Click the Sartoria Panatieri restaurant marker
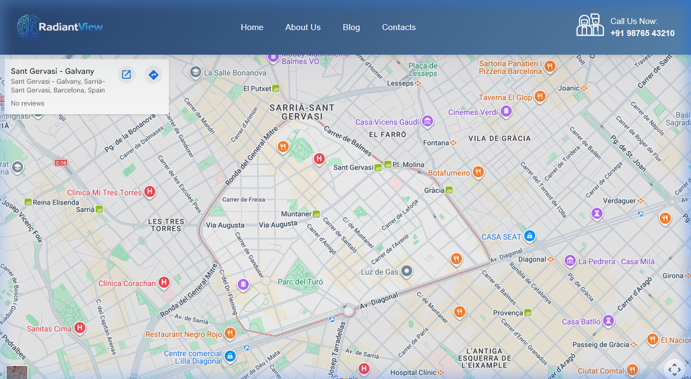 [550, 67]
